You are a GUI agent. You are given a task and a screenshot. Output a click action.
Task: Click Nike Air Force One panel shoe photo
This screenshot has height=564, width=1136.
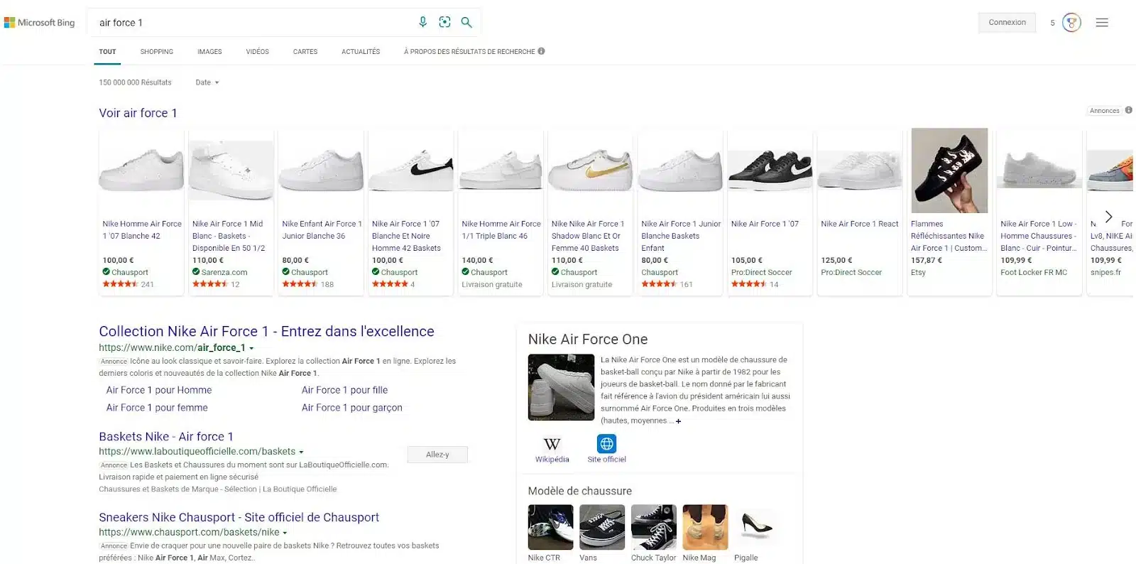coord(561,388)
